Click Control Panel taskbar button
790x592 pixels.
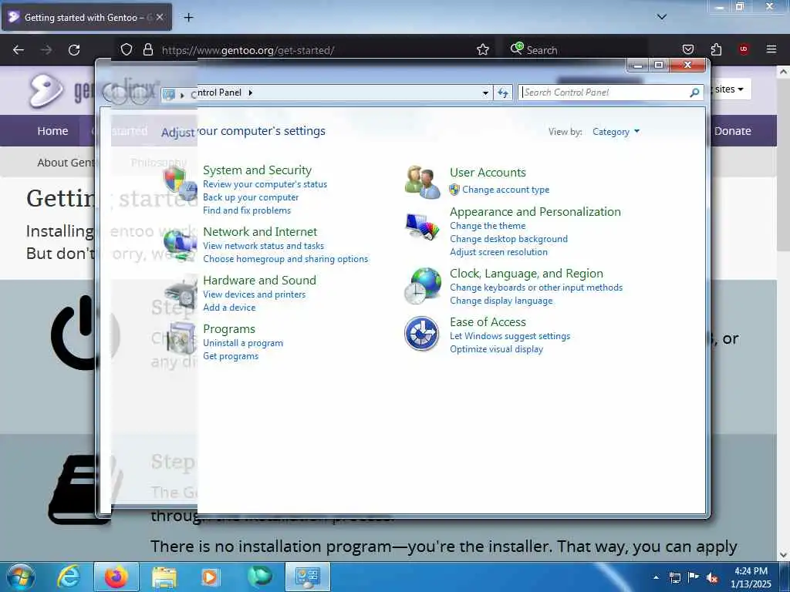(x=307, y=577)
